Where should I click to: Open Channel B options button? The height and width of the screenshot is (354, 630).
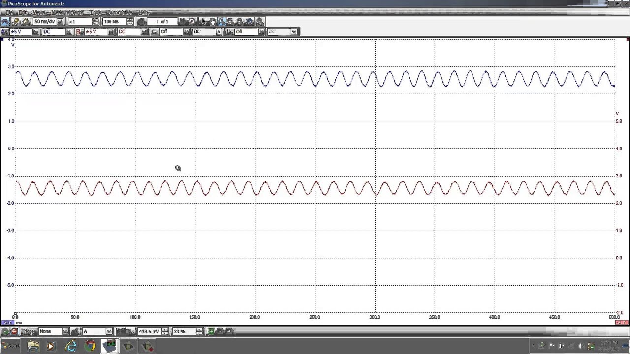pyautogui.click(x=79, y=32)
